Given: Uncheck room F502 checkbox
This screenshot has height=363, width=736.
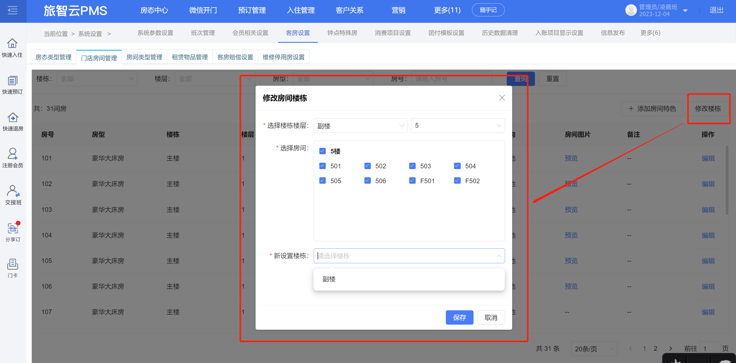Looking at the screenshot, I should [457, 181].
